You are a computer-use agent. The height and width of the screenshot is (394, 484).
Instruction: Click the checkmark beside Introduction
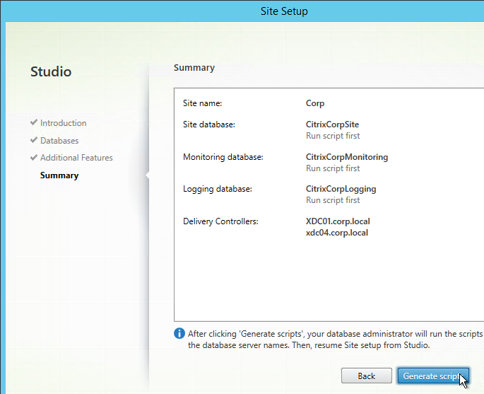34,122
